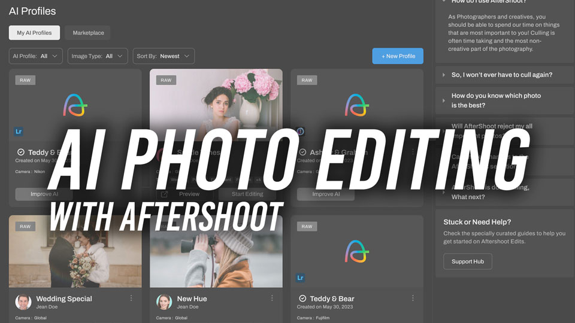Click RAW badge on bottom Teddy & Bear card

click(307, 226)
